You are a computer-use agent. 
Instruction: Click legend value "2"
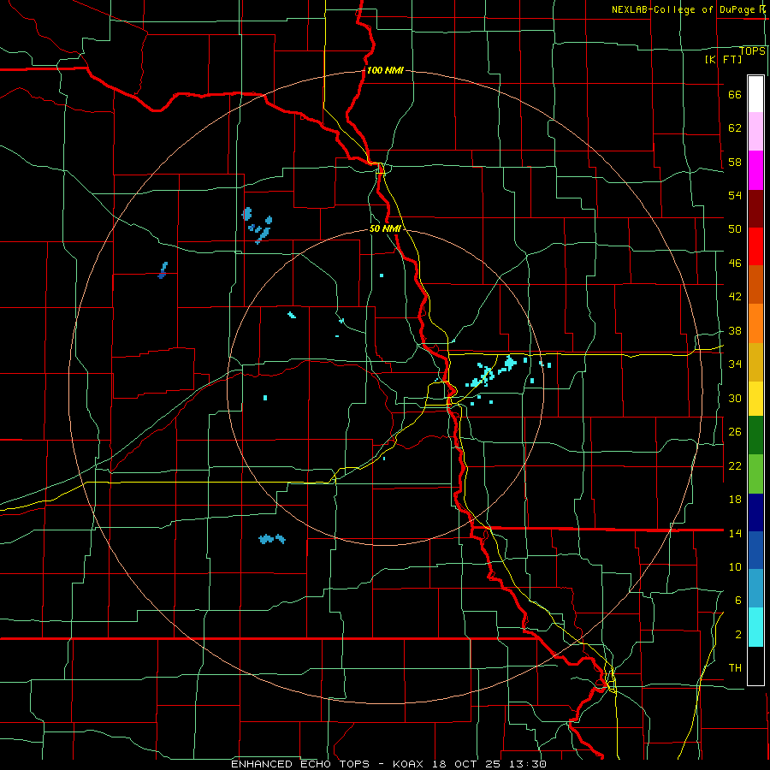(x=737, y=635)
